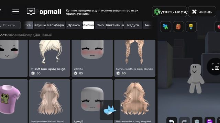The width and height of the screenshot is (220, 123).
Task: Select the Капибара category tab
Action: point(56,25)
